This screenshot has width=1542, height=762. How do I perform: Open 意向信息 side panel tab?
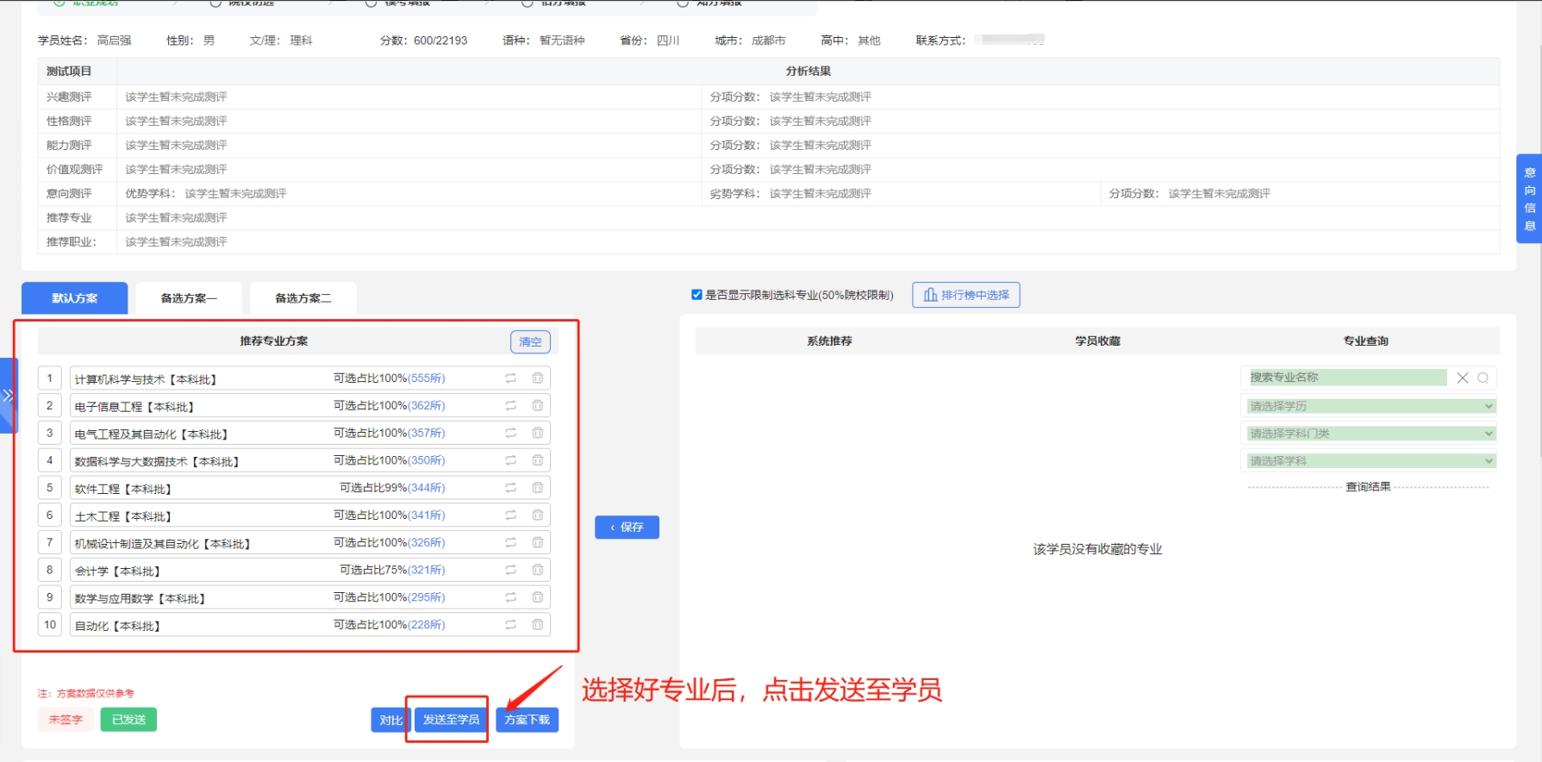[x=1529, y=199]
